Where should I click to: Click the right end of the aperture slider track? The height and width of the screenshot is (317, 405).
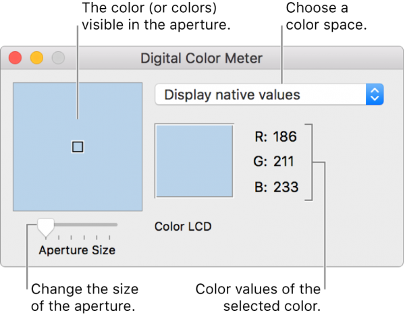click(x=115, y=224)
